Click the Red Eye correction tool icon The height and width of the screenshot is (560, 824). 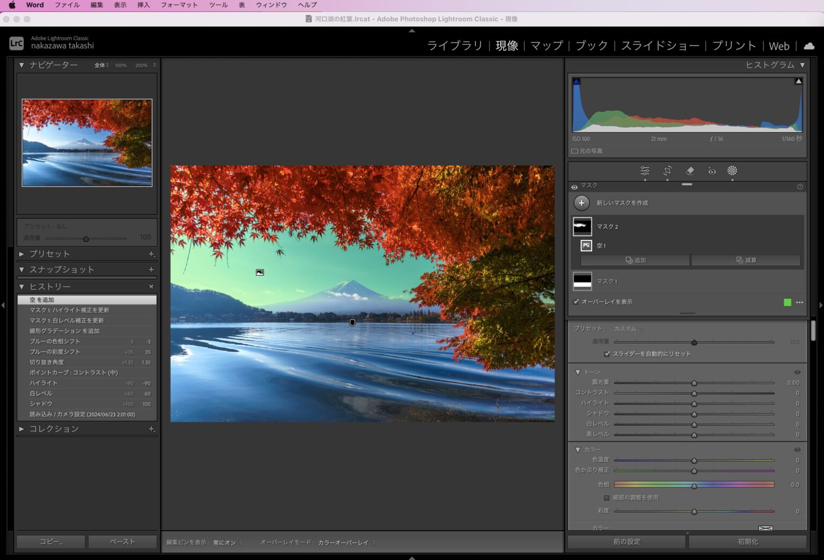712,171
